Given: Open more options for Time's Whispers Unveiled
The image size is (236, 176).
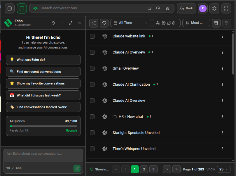Looking at the screenshot, I should tap(223, 149).
